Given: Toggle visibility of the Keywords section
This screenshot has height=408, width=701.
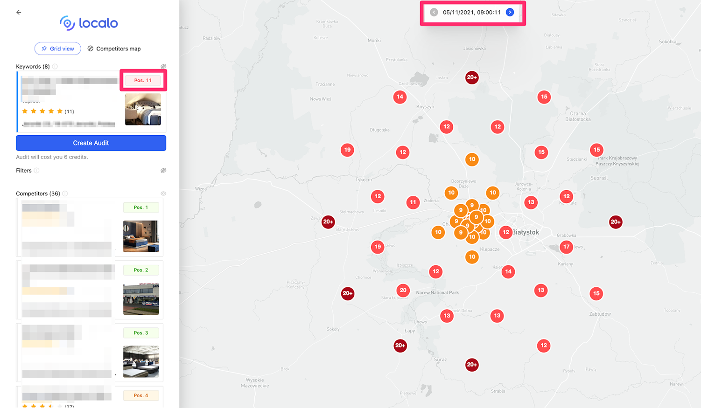Looking at the screenshot, I should click(163, 67).
